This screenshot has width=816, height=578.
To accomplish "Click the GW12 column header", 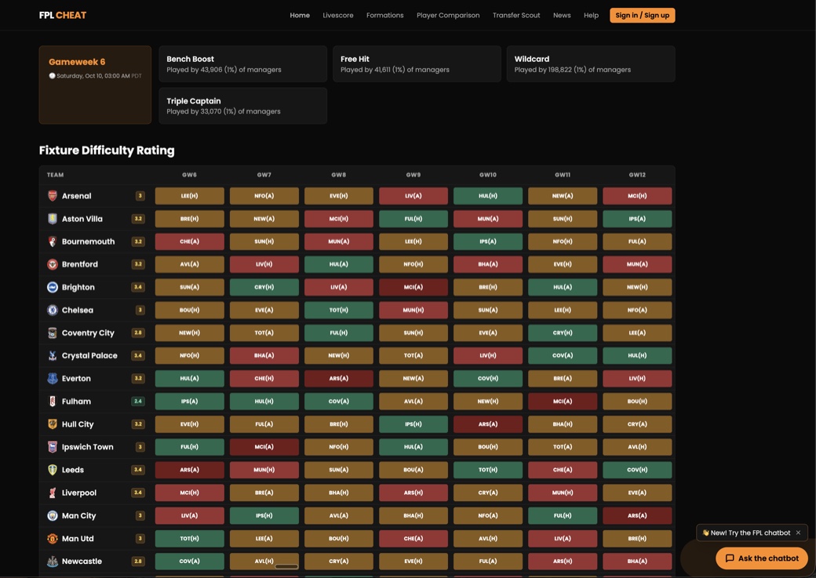I will click(x=637, y=175).
